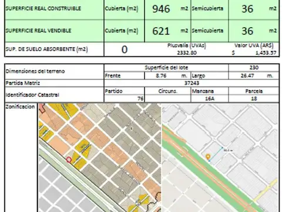Select the 18 parcela value
282x212 pixels.
[254, 98]
